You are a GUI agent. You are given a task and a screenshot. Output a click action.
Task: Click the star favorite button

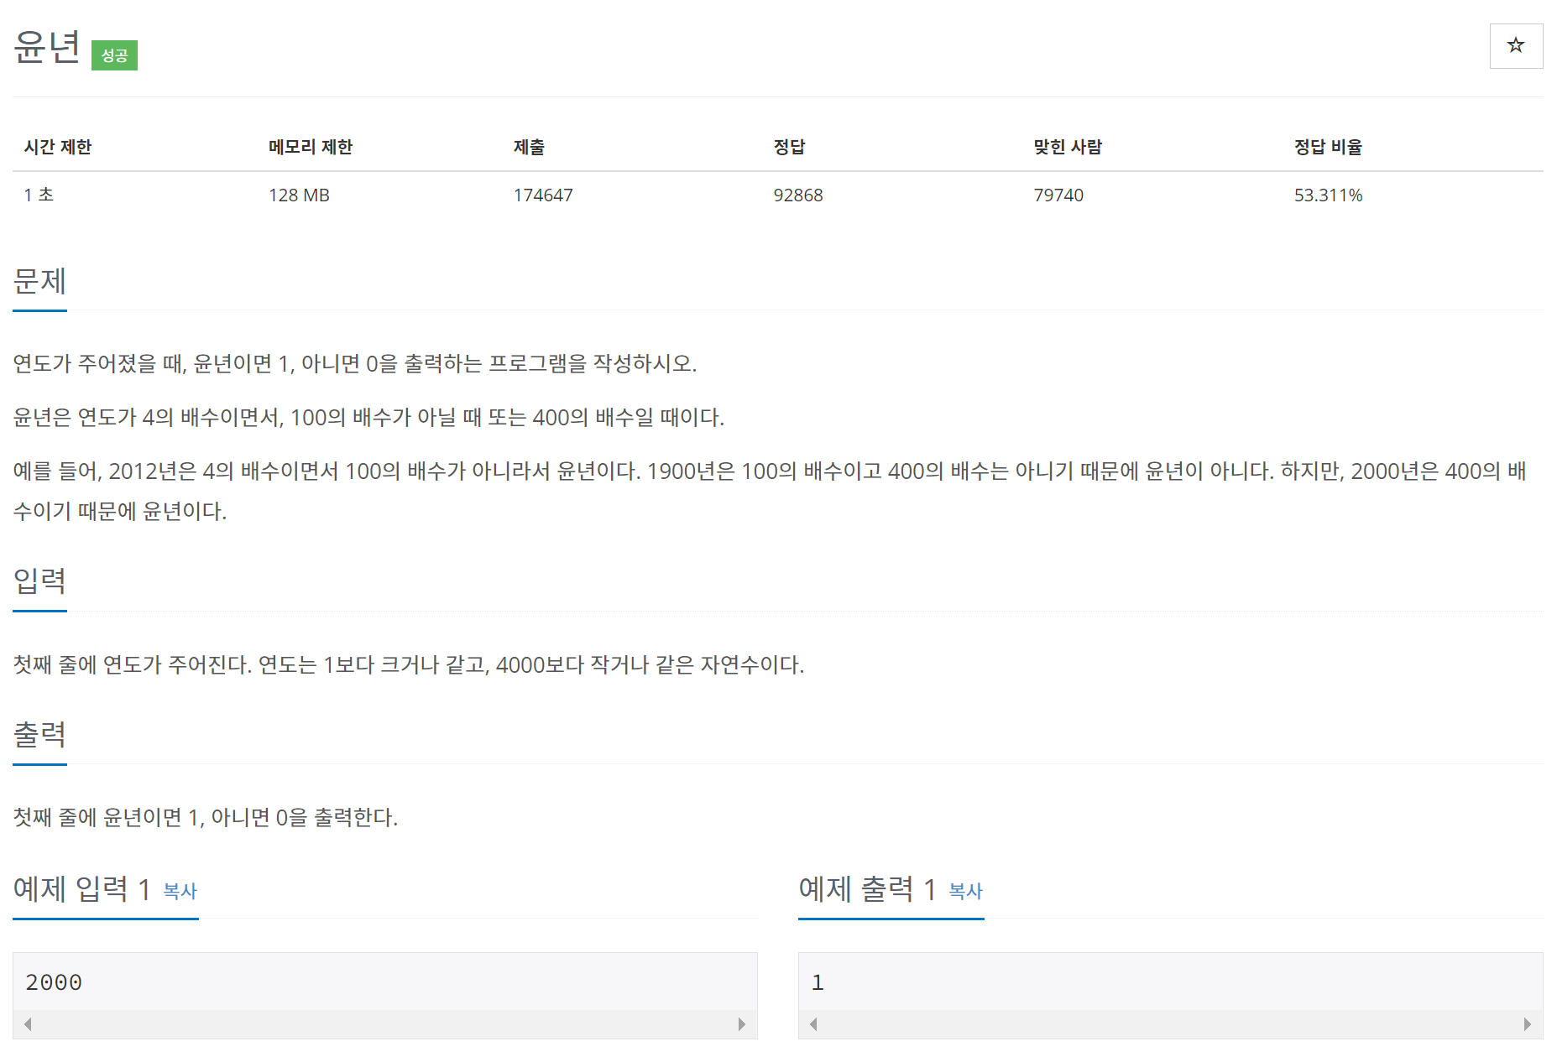(1516, 46)
